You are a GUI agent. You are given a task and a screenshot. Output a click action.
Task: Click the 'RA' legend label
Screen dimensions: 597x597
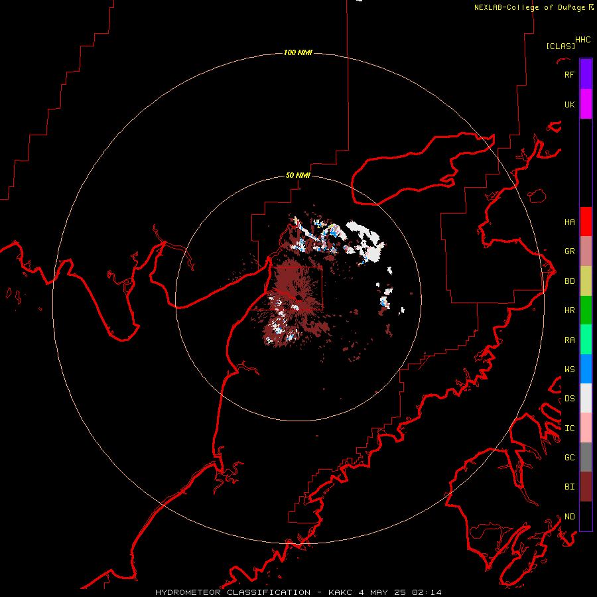pos(569,340)
